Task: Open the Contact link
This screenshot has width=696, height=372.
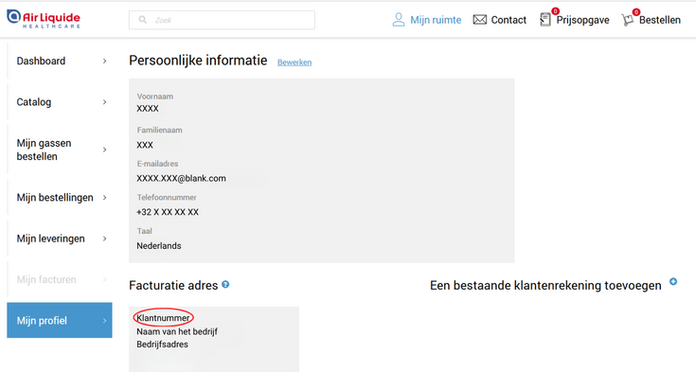Action: tap(509, 20)
